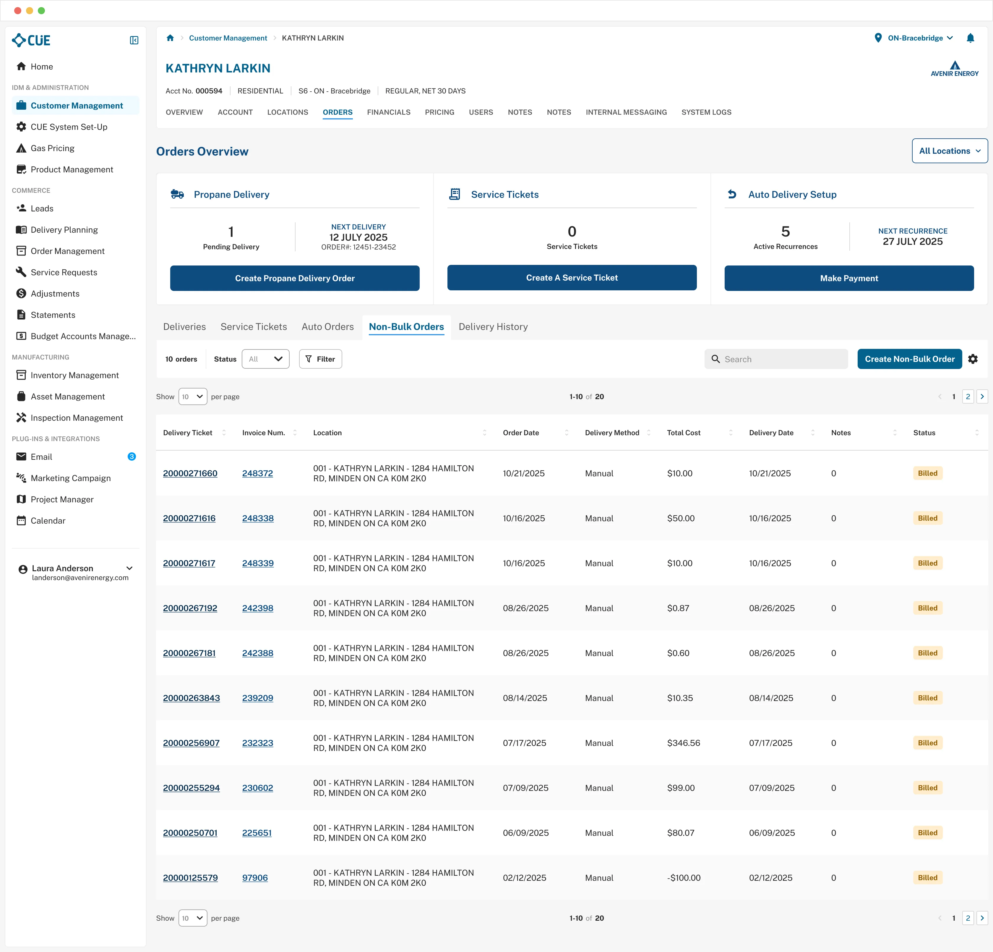
Task: Click the Delivery Planning icon
Action: coord(21,230)
